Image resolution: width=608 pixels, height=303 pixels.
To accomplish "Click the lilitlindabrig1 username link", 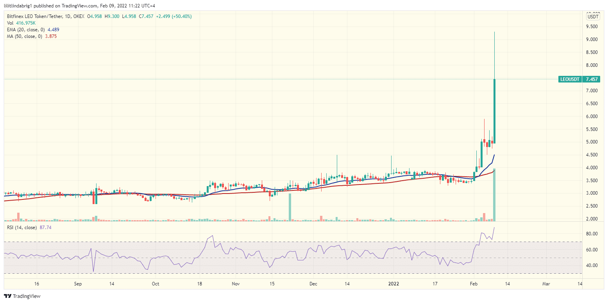I will 18,5.
